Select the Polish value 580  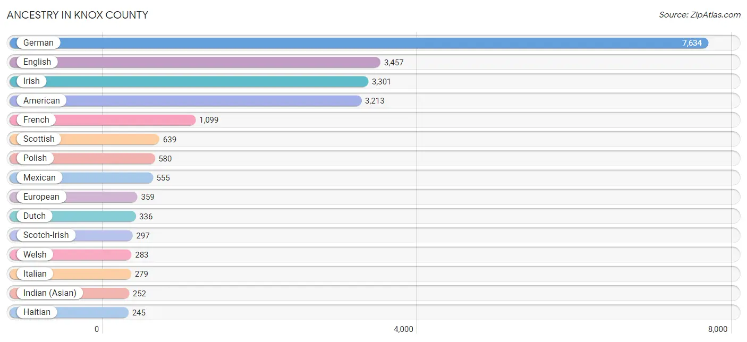point(165,159)
